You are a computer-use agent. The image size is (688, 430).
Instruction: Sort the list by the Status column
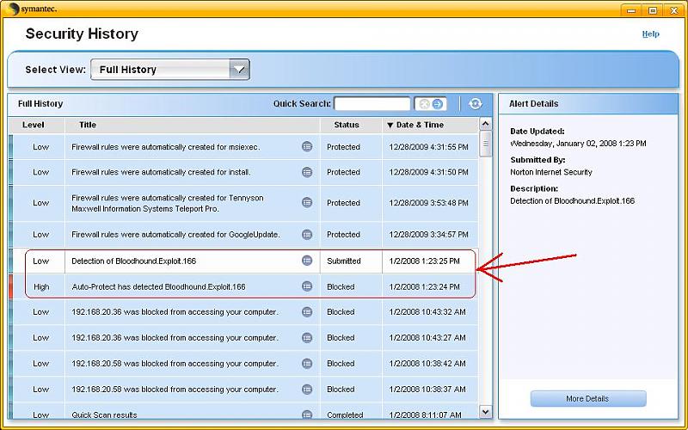pos(346,125)
